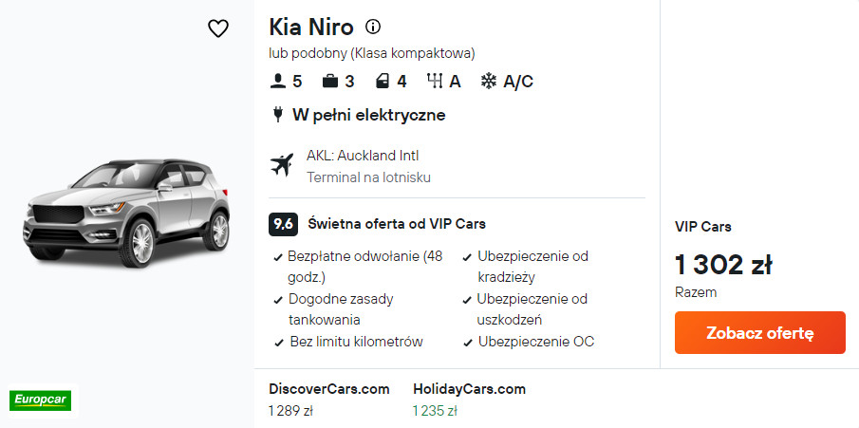The height and width of the screenshot is (428, 859).
Task: Click AKL: Auckland Intl pickup location
Action: click(363, 156)
